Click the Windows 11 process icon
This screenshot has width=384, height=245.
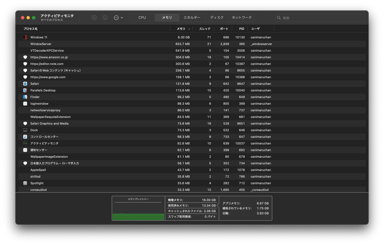coord(25,37)
